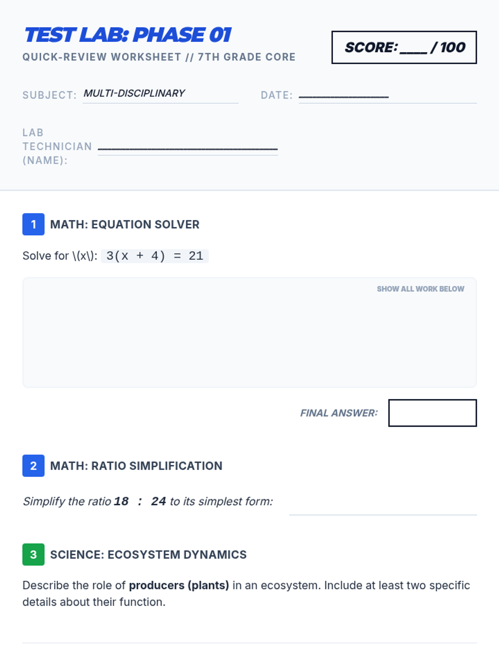
Task: Click the FINAL ANSWER box
Action: point(432,413)
